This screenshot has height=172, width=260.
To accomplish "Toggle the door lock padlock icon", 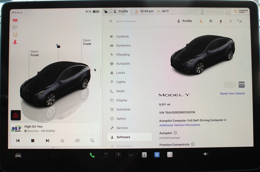I will pos(58,46).
